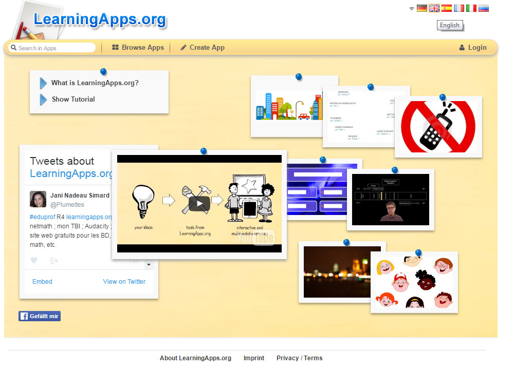Select the Russian flag language
The width and height of the screenshot is (514, 371).
click(x=484, y=8)
